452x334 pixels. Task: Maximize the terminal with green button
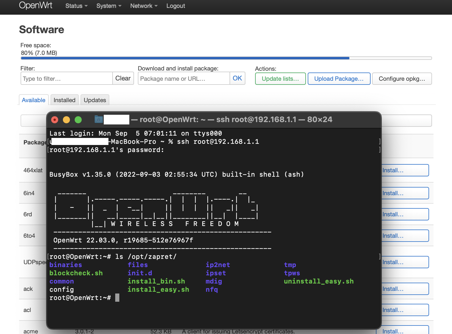[x=78, y=120]
